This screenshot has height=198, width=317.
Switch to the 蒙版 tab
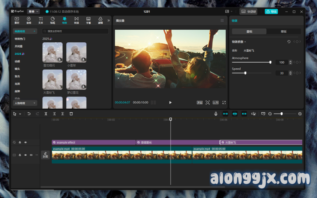[283, 32]
